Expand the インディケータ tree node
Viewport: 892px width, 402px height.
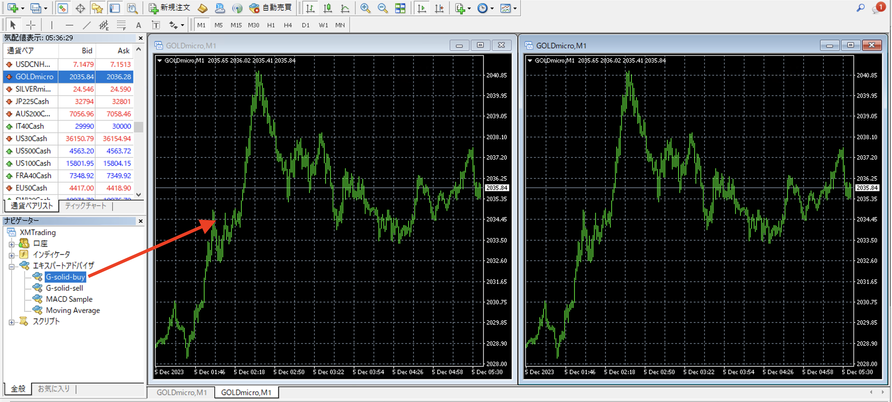[x=11, y=255]
